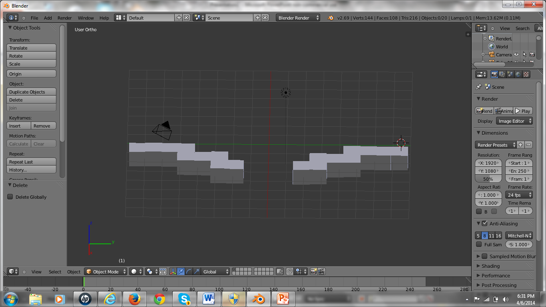Enable the rotate manipulator arc icon
This screenshot has width=546, height=307.
(188, 271)
